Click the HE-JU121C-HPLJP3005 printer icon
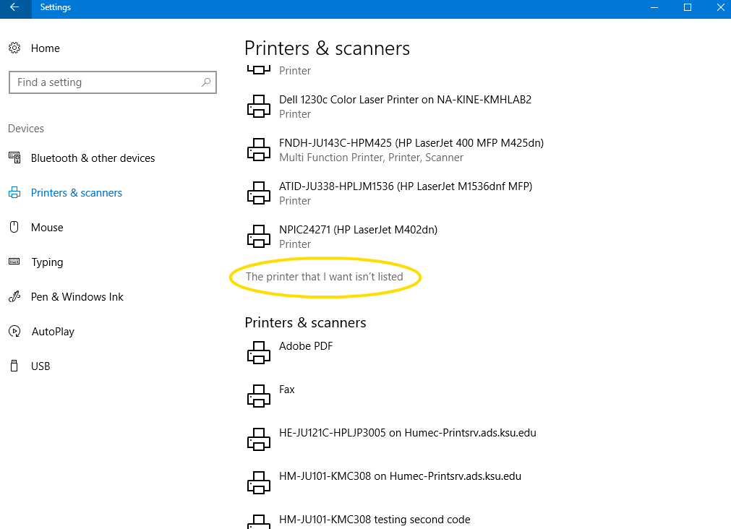 click(259, 439)
